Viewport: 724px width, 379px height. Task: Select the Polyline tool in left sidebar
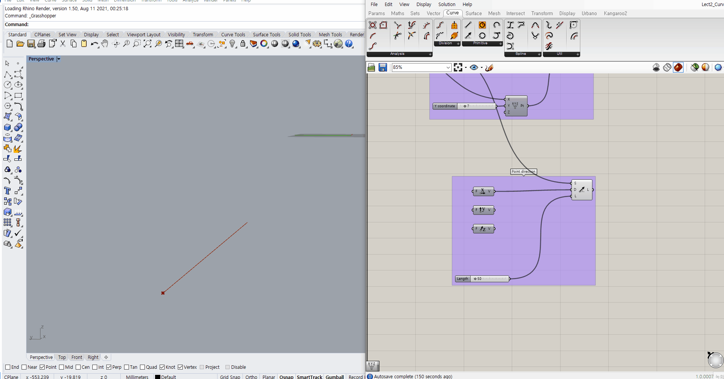pos(8,74)
